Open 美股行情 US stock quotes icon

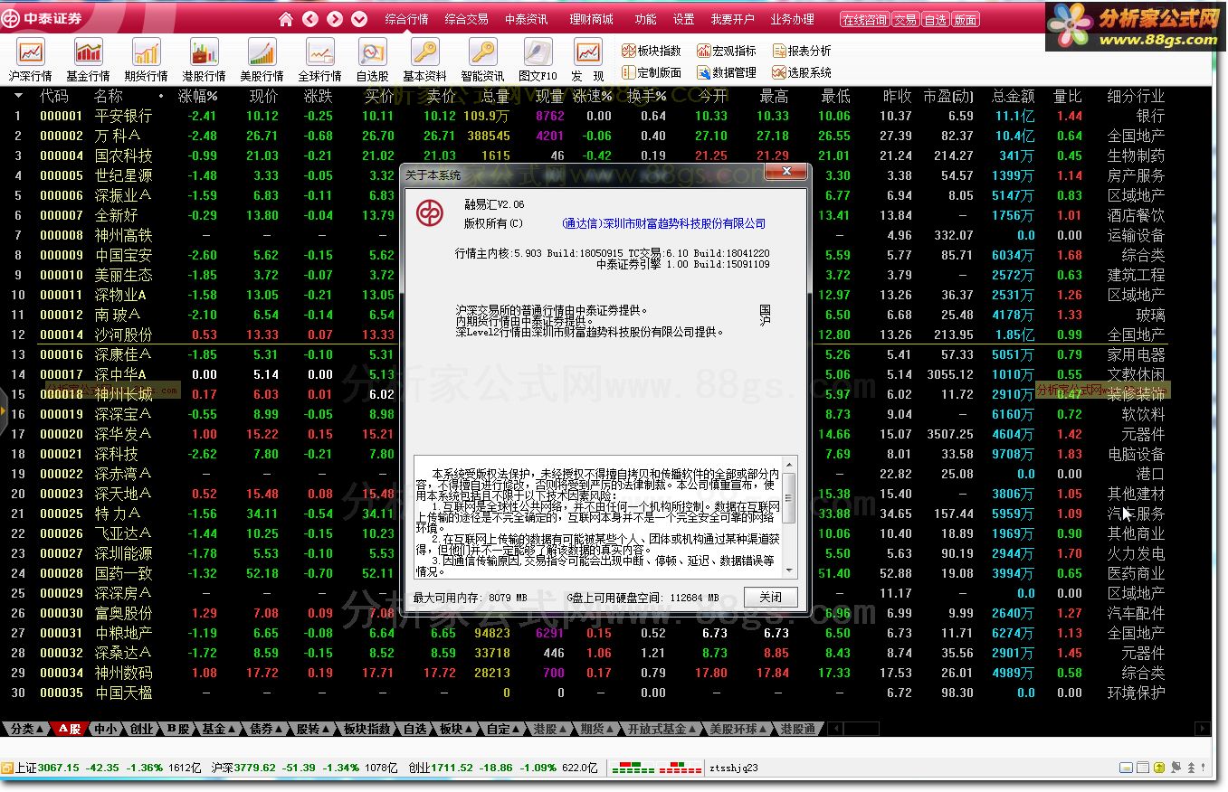(262, 61)
